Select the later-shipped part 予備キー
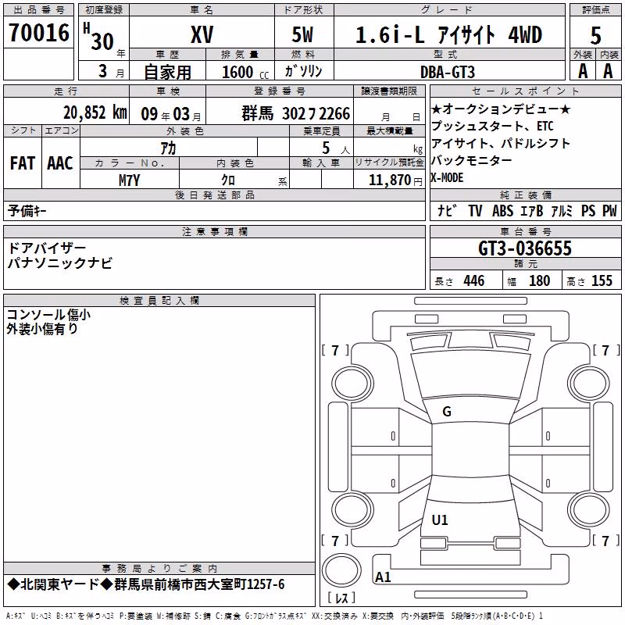The height and width of the screenshot is (625, 625). [x=27, y=210]
